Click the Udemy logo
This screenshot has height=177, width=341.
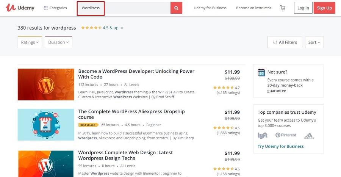(x=20, y=8)
